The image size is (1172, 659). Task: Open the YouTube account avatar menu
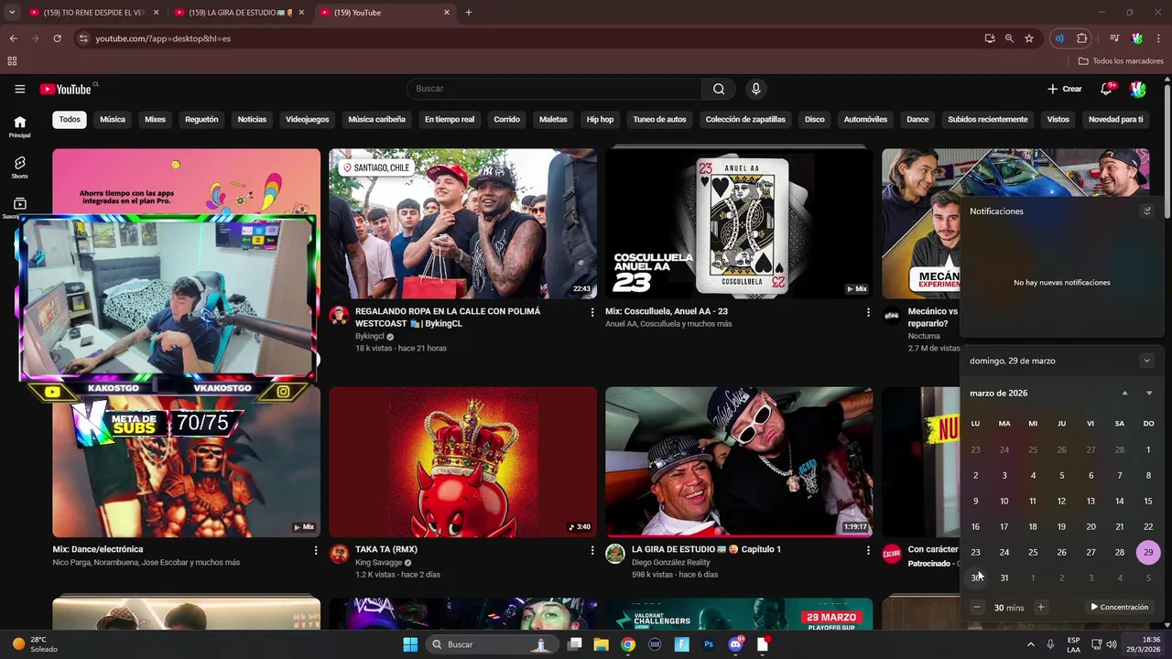(1137, 89)
